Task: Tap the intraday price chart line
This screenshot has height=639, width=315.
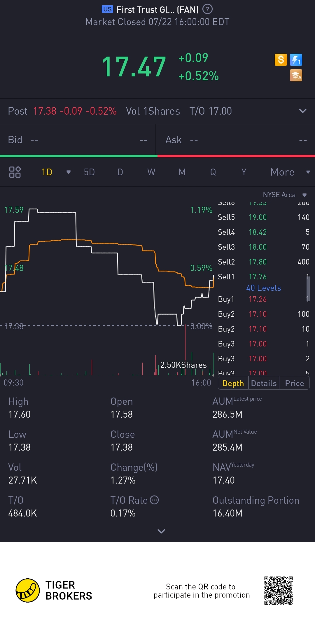Action: [x=107, y=267]
